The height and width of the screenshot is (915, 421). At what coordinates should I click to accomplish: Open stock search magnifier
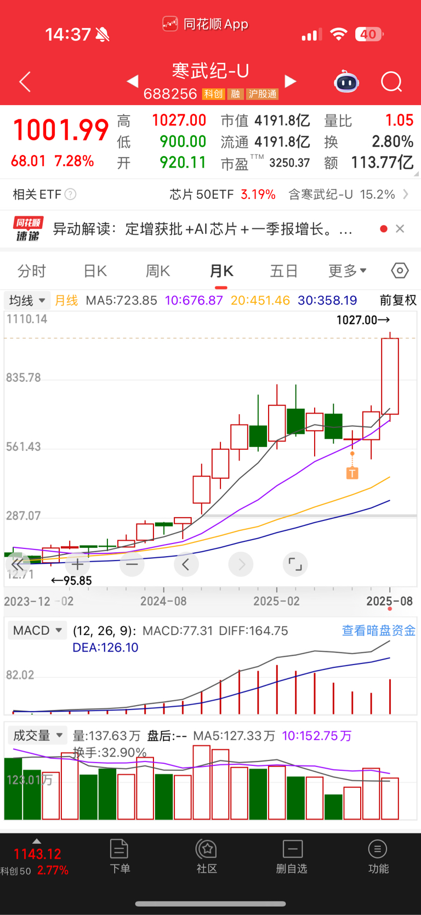coord(391,82)
